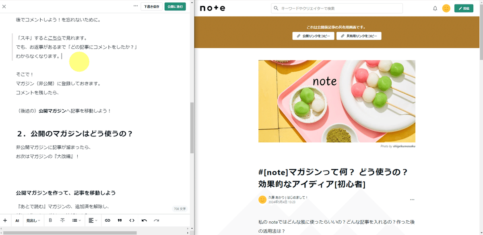
Task: Open the AI assistant tool
Action: click(17, 221)
